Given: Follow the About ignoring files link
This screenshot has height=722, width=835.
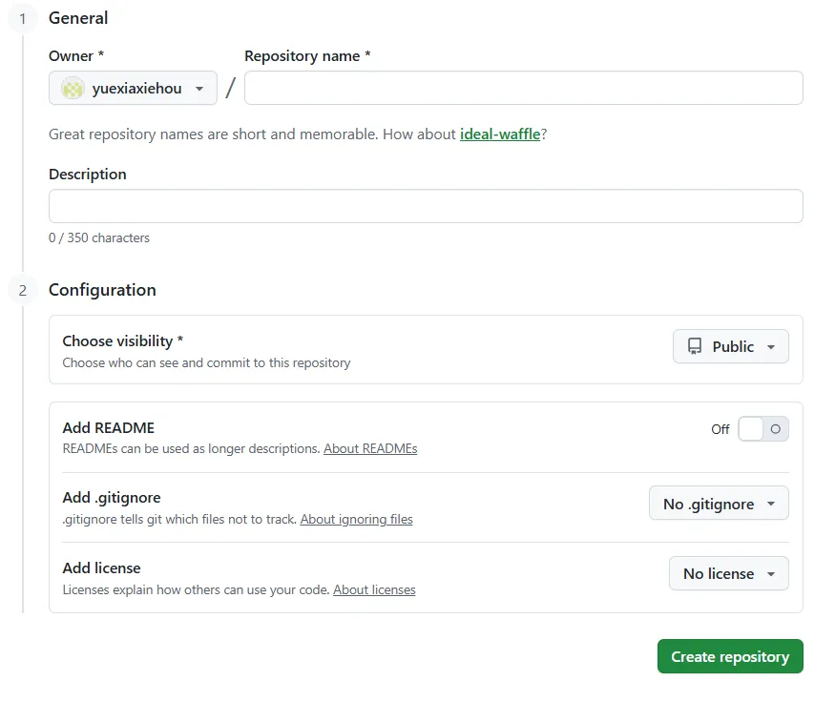Looking at the screenshot, I should click(x=356, y=520).
